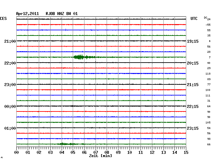The height and width of the screenshot is (161, 212).
Task: Click the minute tick label "06"
Action: click(x=84, y=152)
